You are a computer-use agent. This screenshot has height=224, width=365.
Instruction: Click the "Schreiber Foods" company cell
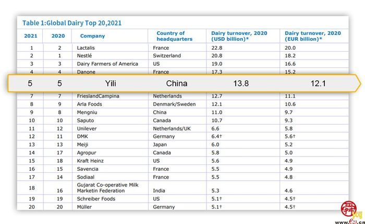point(96,199)
